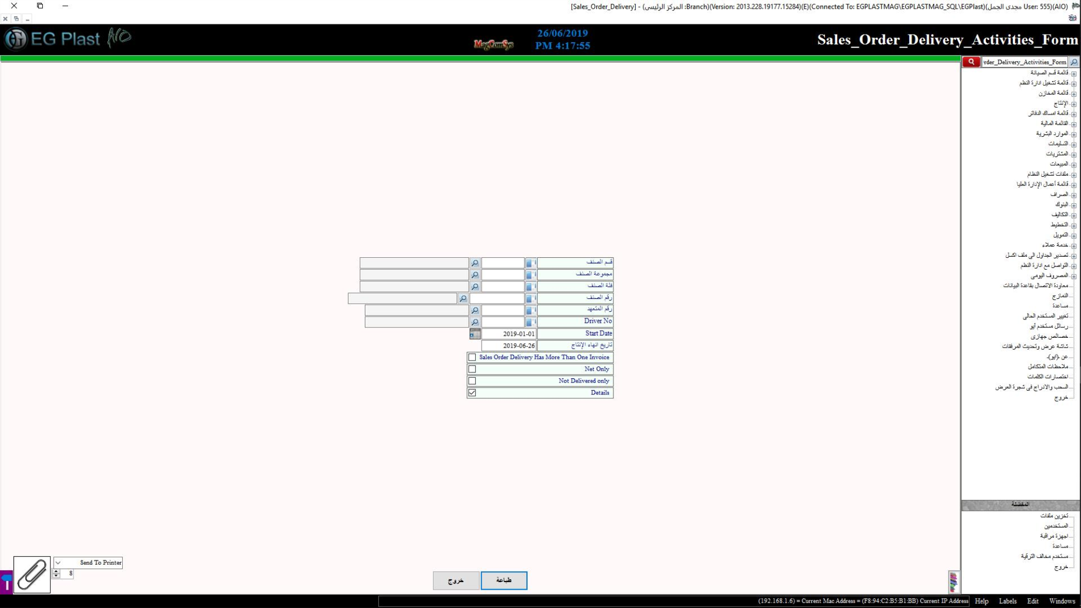Select تخزين ملفات in favorites list

(1054, 516)
